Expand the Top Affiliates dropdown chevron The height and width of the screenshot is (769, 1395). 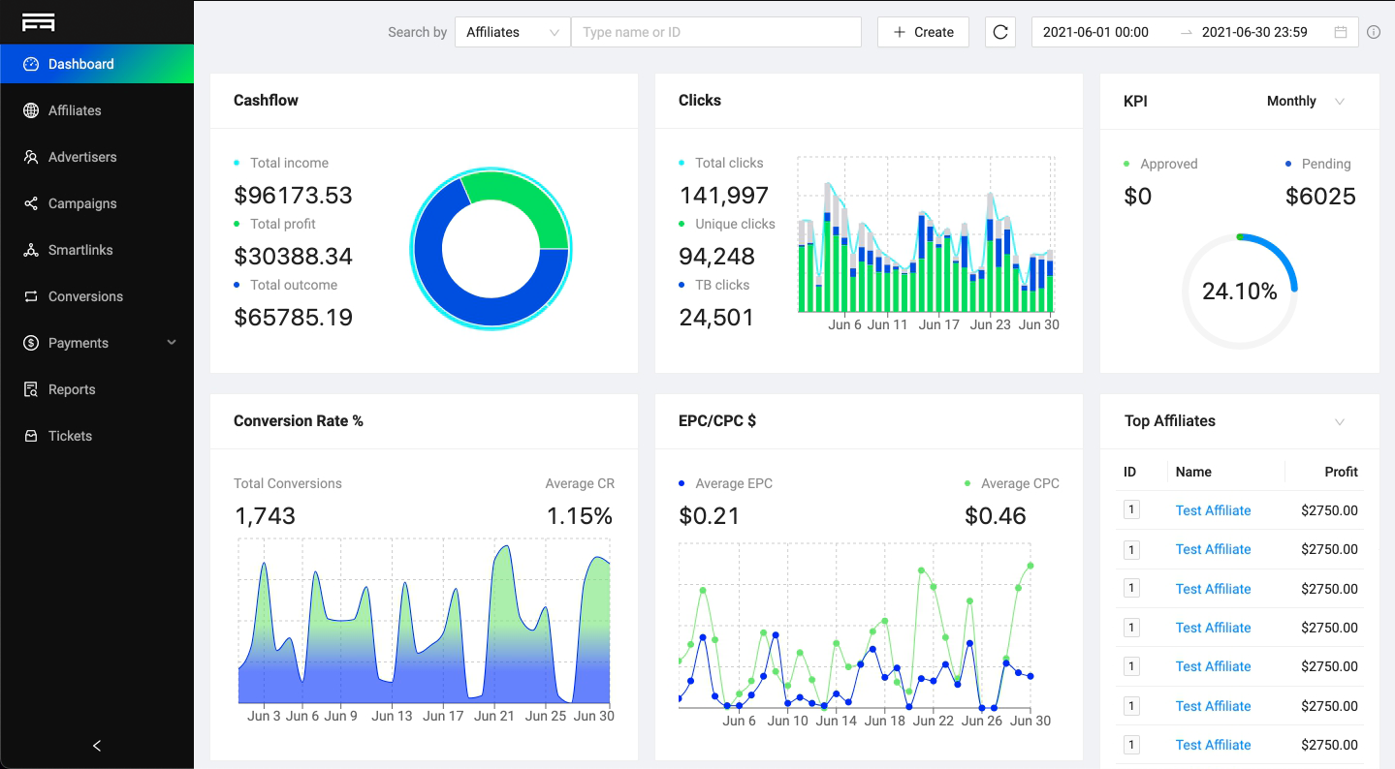(1340, 421)
